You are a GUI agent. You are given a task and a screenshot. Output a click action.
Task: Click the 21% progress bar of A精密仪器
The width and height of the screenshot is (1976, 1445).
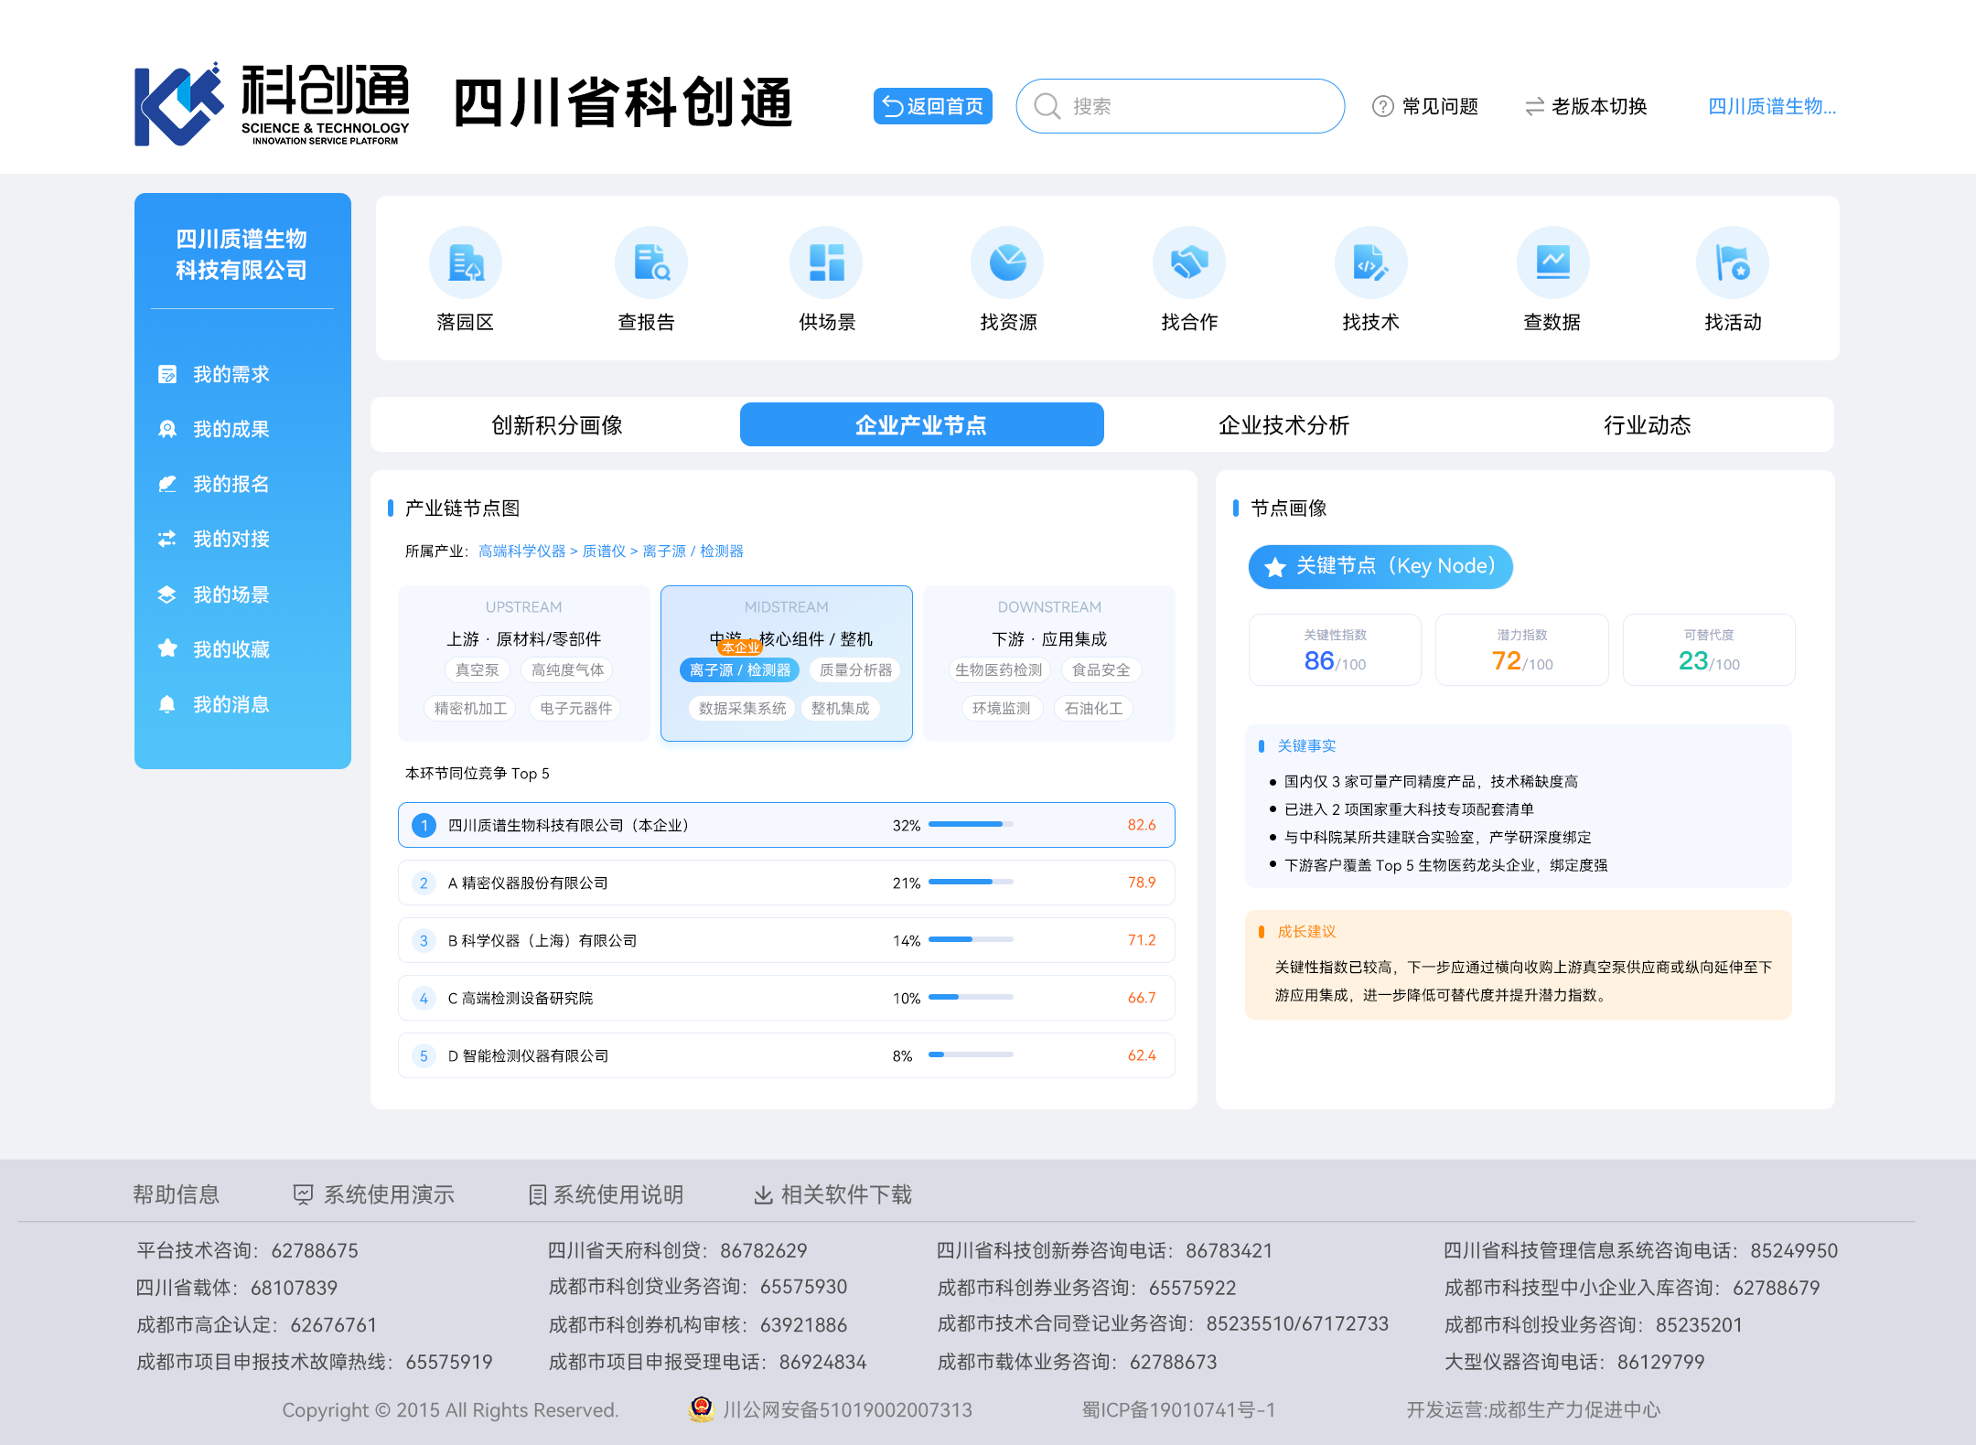click(x=971, y=882)
